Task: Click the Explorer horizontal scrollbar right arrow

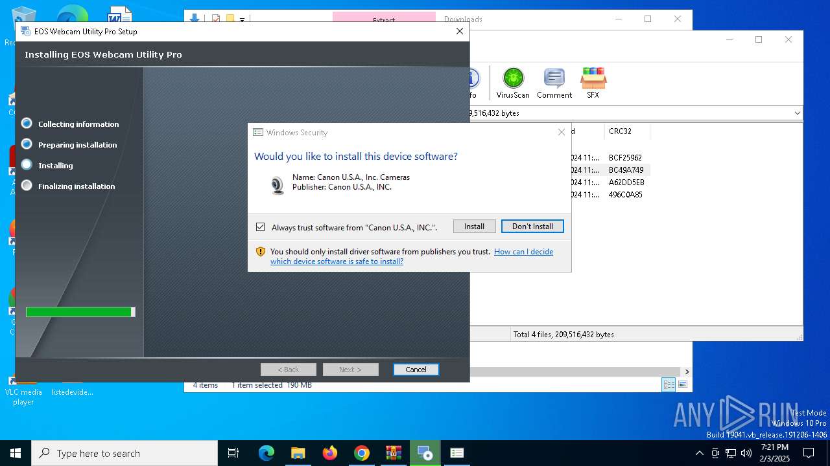Action: [x=687, y=372]
